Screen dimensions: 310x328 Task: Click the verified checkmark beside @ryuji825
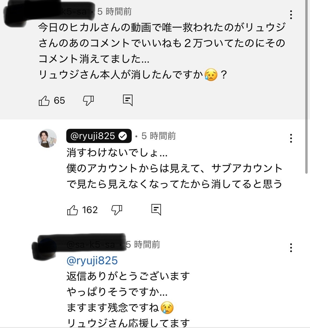click(123, 136)
